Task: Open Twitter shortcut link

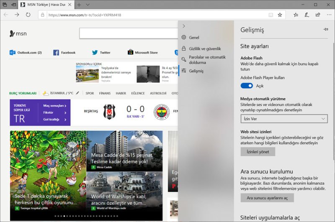Action: (101, 52)
